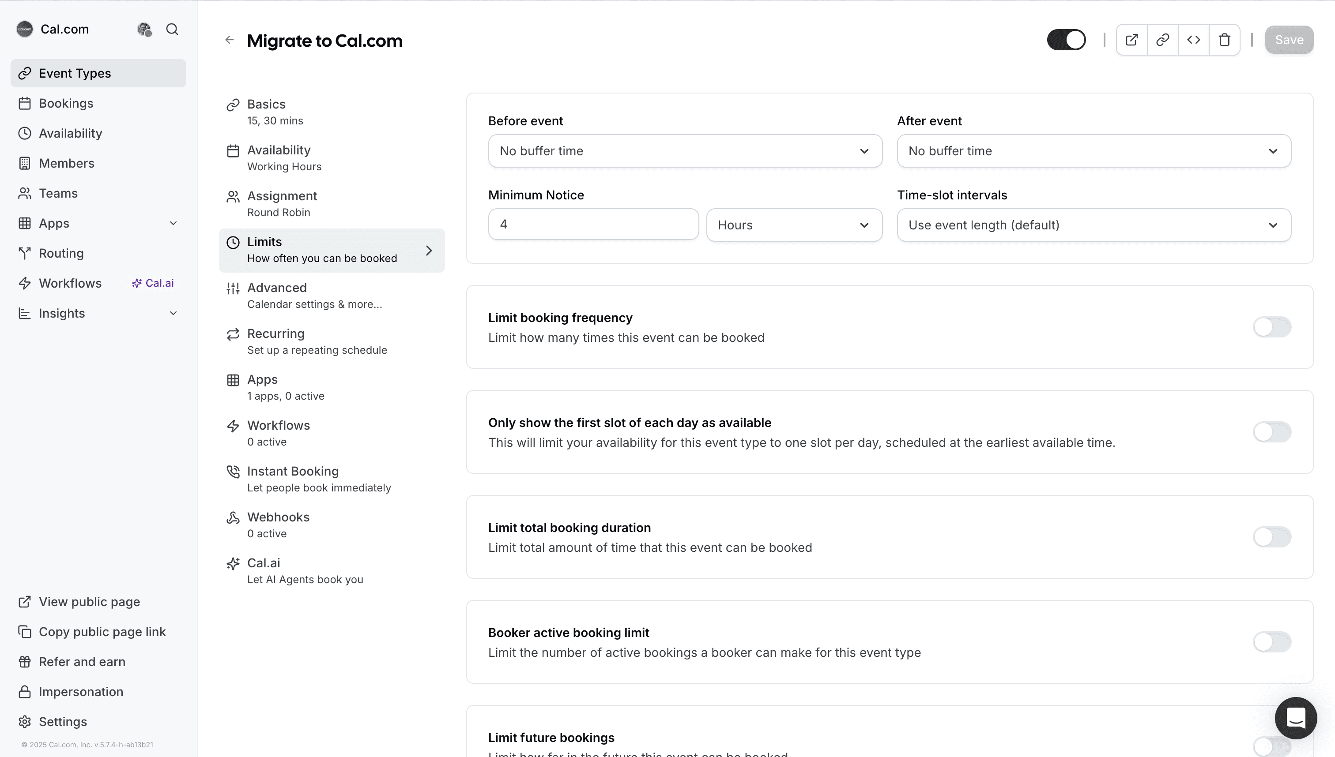Go back using the left arrow
Image resolution: width=1335 pixels, height=757 pixels.
(x=230, y=40)
